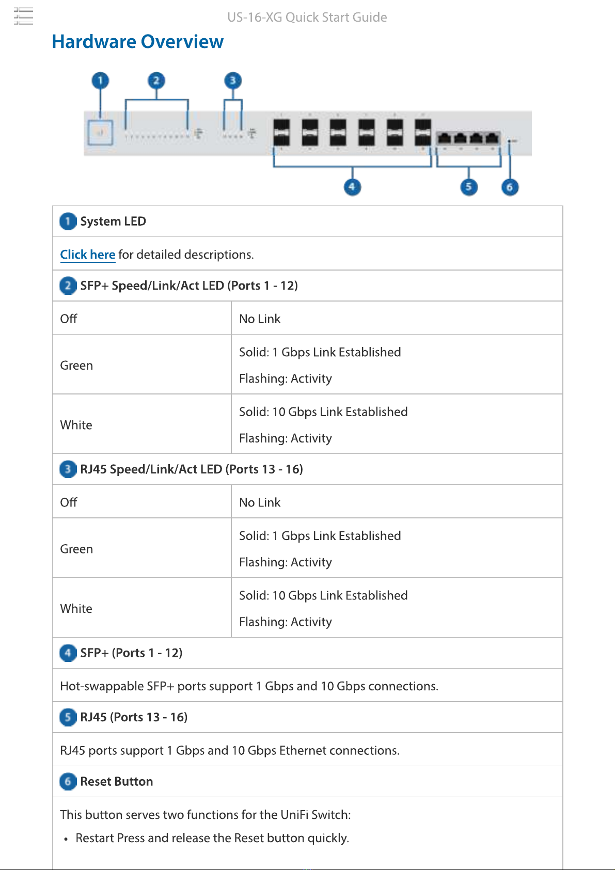This screenshot has height=870, width=615.
Task: Click the SFP+ Speed/Link/Act LED heading
Action: pos(189,286)
